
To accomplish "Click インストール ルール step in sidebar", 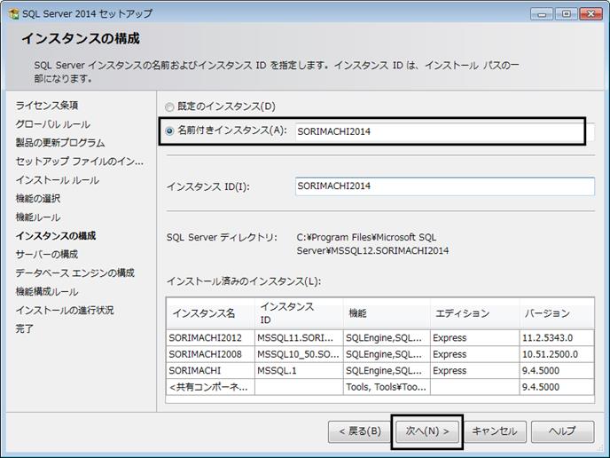I will (57, 180).
